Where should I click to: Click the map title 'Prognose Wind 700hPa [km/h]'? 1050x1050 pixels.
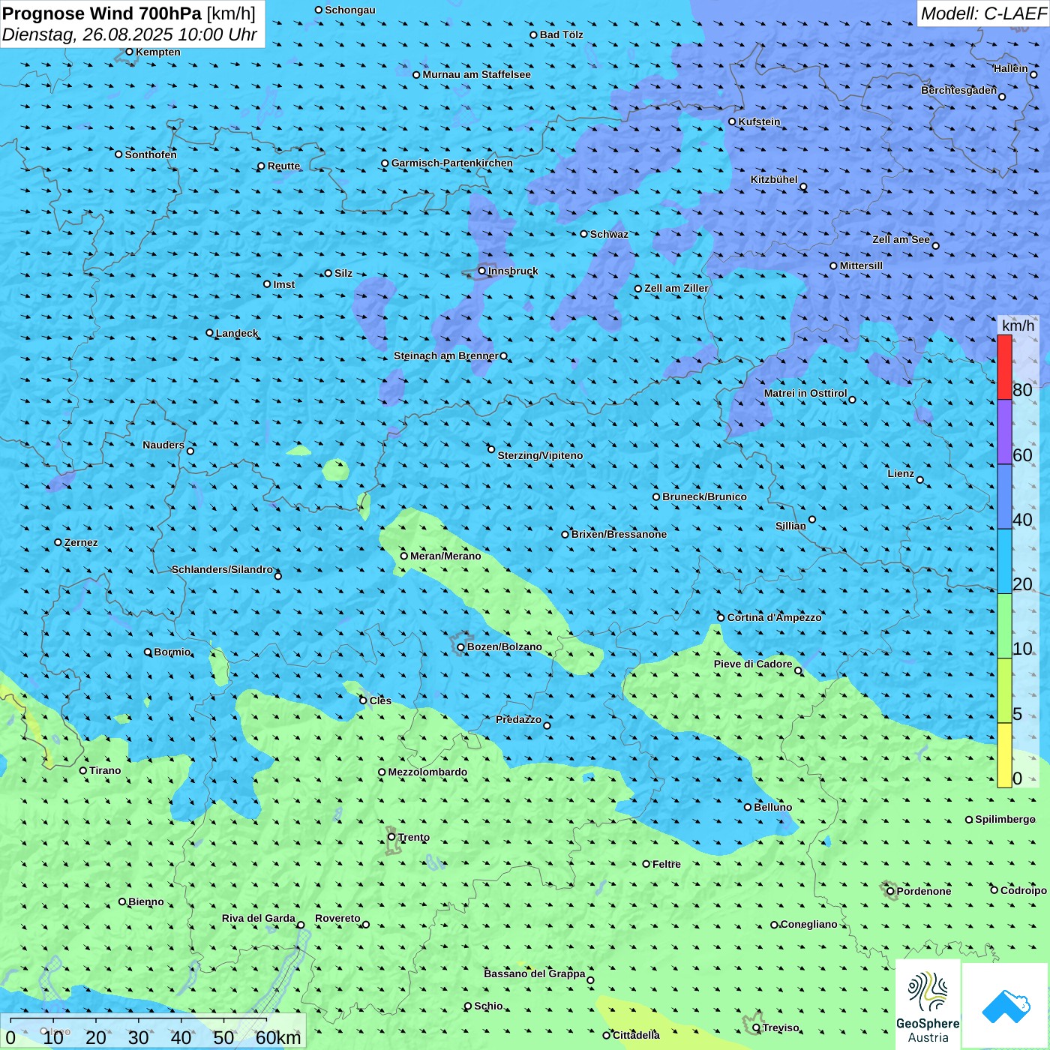click(x=129, y=13)
